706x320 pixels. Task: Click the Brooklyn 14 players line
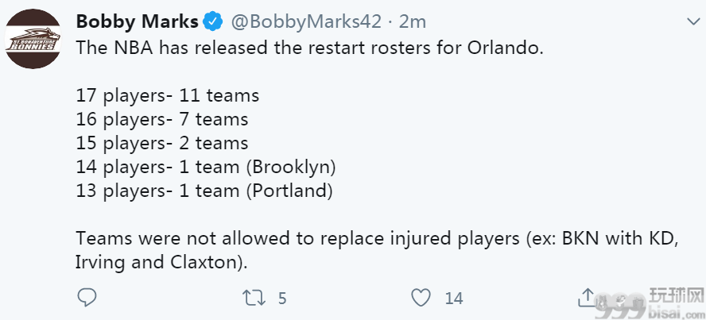click(206, 168)
